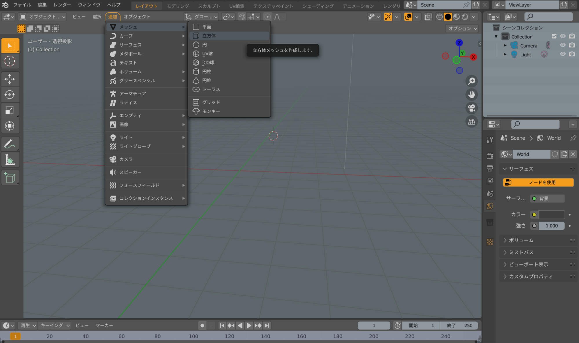Image resolution: width=579 pixels, height=343 pixels.
Task: Toggle Camera visibility in outliner
Action: pos(563,45)
